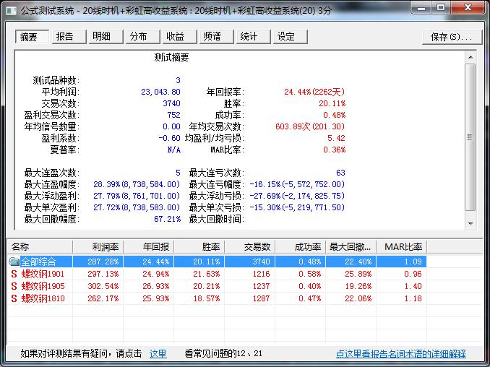
Task: Click the 24.44%(2262天) annual return value
Action: [x=314, y=92]
